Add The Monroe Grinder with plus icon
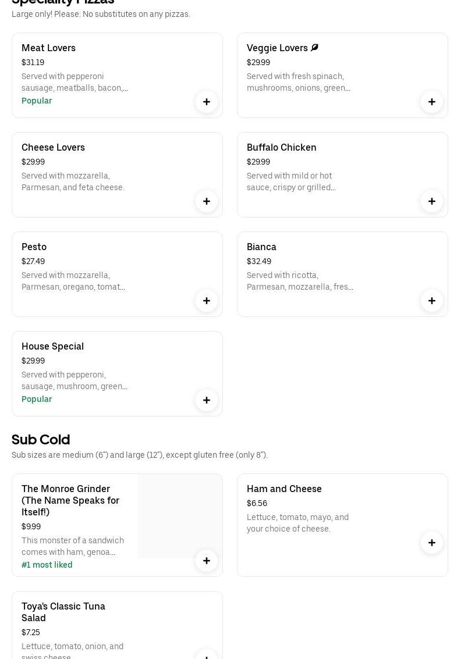This screenshot has width=468, height=659. [x=207, y=561]
